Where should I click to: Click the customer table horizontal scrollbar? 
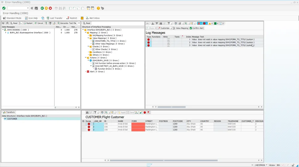coord(164,160)
